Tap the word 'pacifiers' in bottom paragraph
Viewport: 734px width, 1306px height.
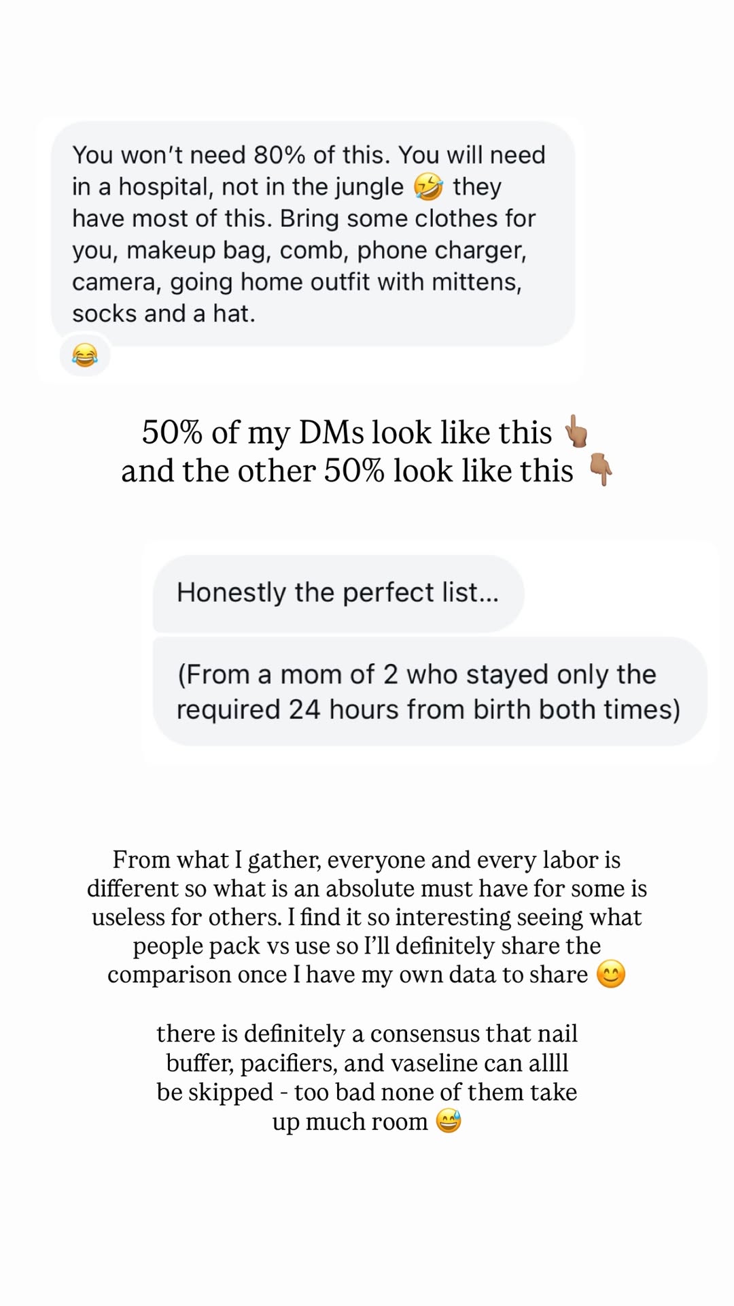coord(289,1063)
